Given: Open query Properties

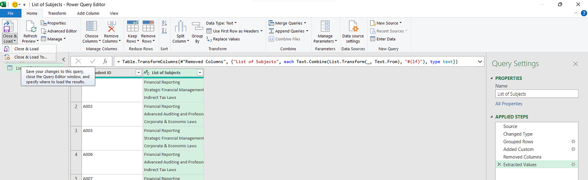Looking at the screenshot, I should (x=53, y=23).
